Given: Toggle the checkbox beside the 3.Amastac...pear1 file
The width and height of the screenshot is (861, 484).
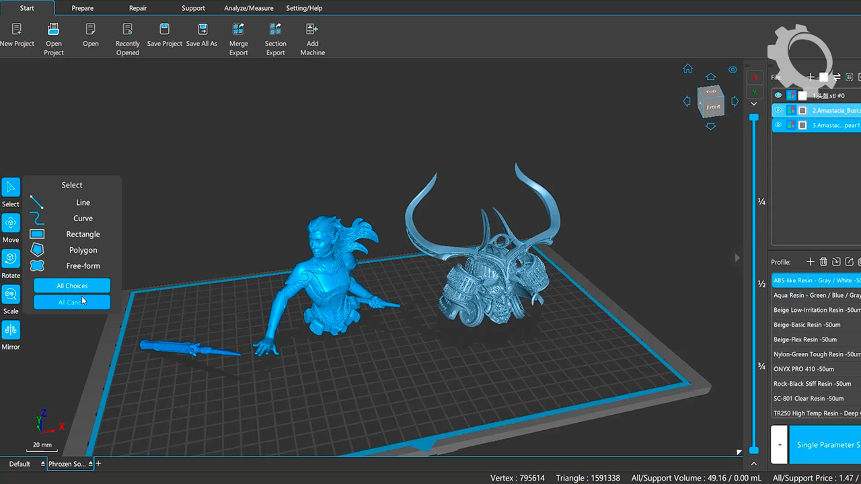Looking at the screenshot, I should click(802, 125).
